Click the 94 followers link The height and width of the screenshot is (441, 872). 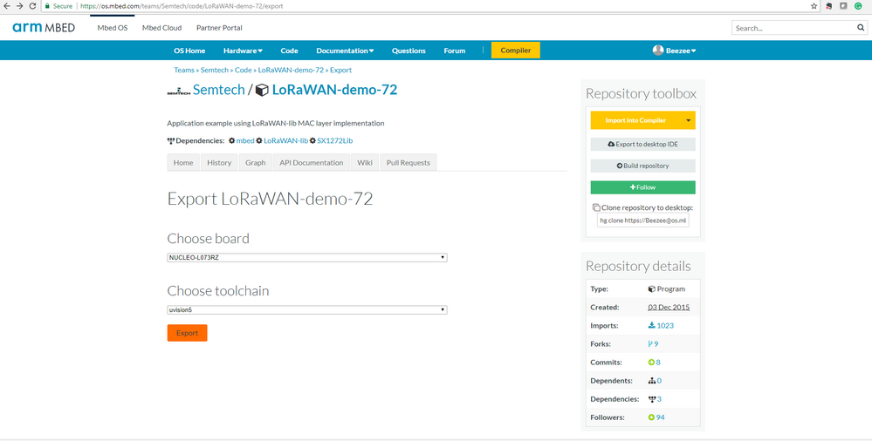tap(660, 417)
